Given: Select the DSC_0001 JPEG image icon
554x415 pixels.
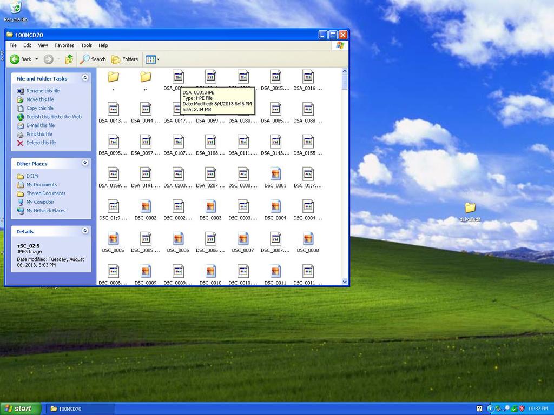Looking at the screenshot, I should tap(275, 174).
